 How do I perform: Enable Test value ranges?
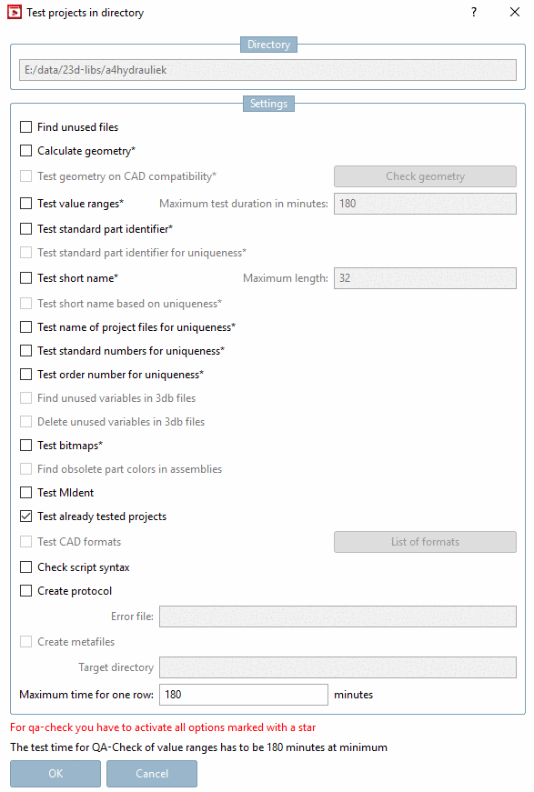point(25,204)
